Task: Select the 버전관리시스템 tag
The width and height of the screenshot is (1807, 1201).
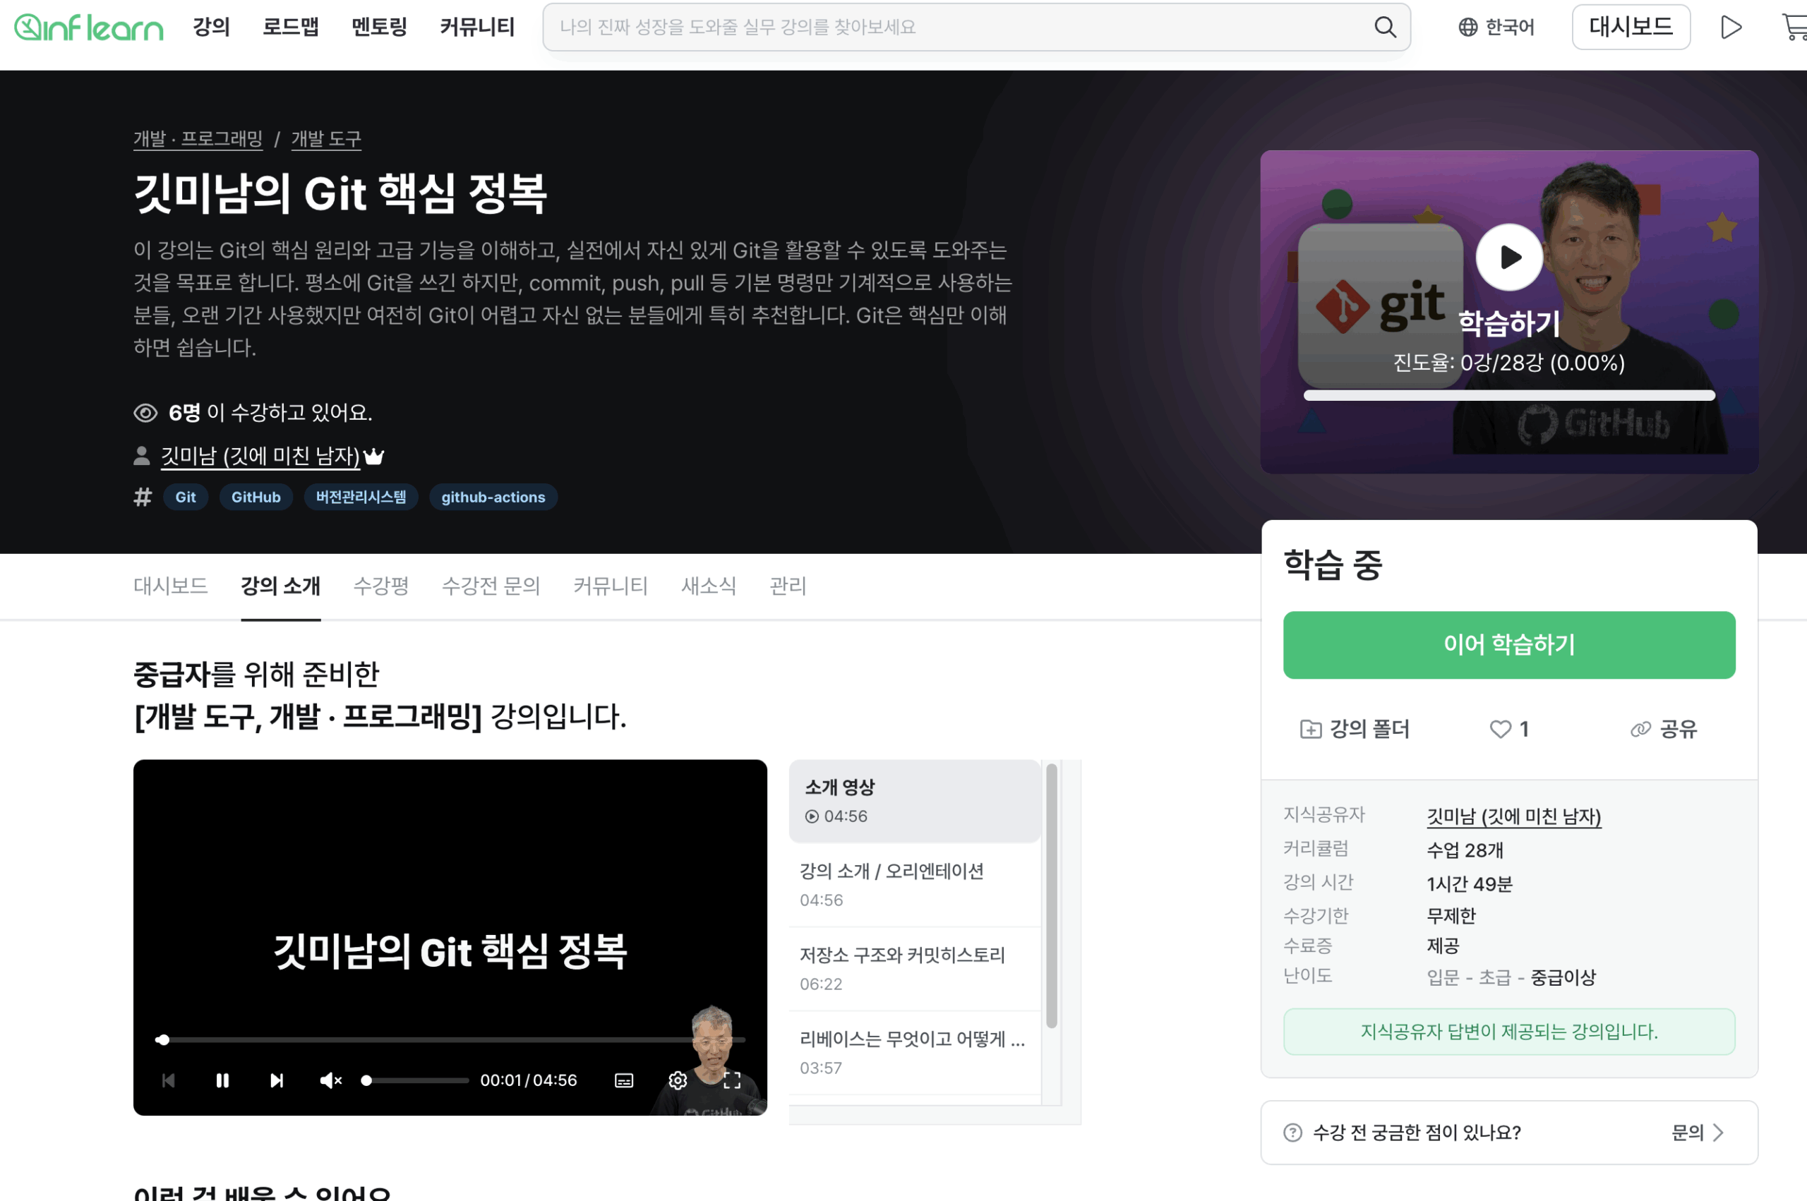Action: point(361,497)
